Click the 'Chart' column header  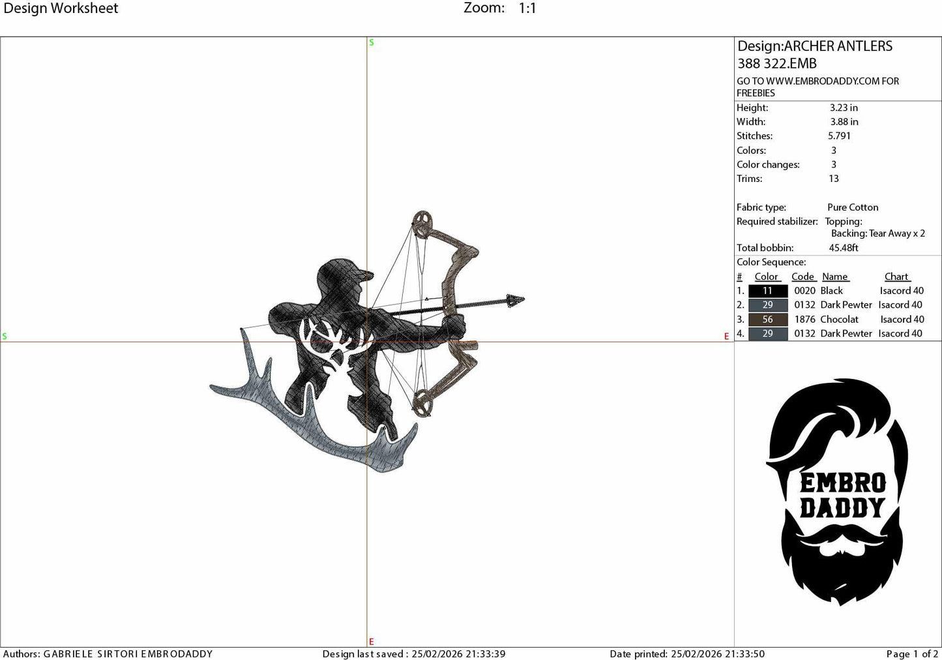tap(897, 277)
